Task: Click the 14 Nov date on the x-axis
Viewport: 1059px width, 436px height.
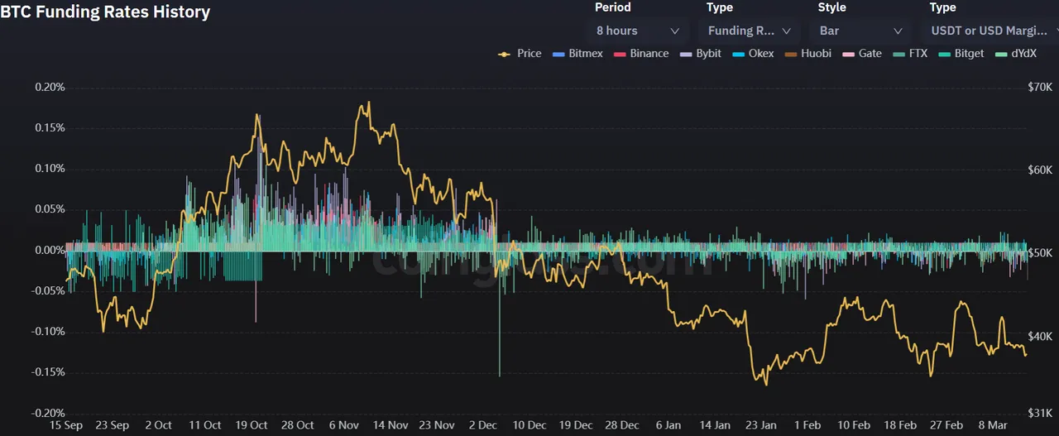Action: click(391, 425)
